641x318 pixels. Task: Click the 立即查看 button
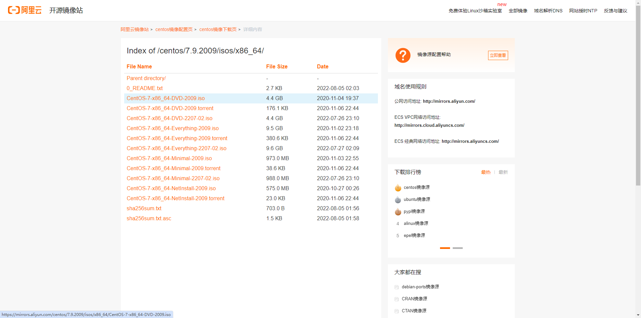498,55
